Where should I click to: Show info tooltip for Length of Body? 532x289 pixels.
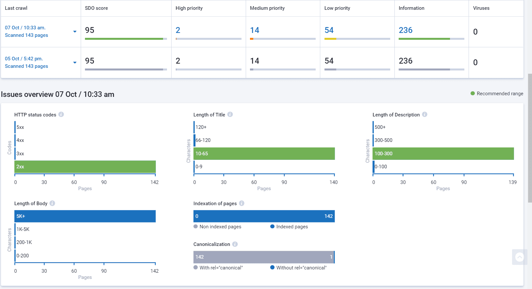[52, 203]
